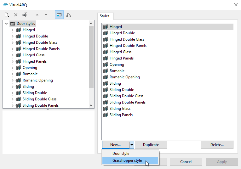Expand the Romanic tree node

(x=13, y=74)
